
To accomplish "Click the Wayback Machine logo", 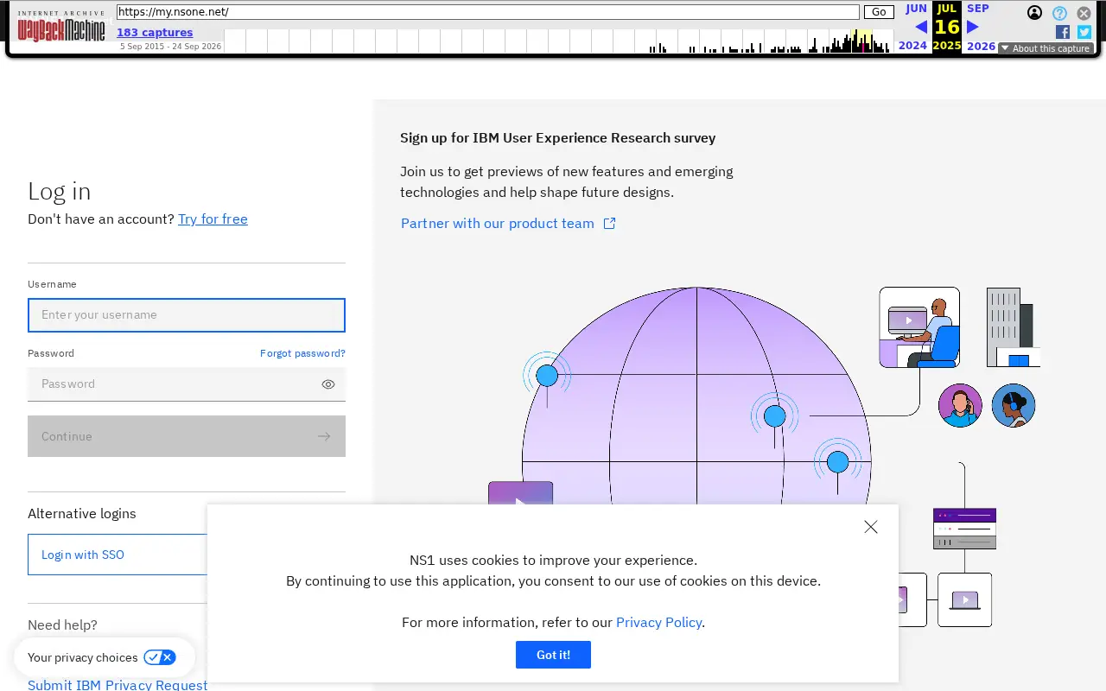I will pos(61,27).
